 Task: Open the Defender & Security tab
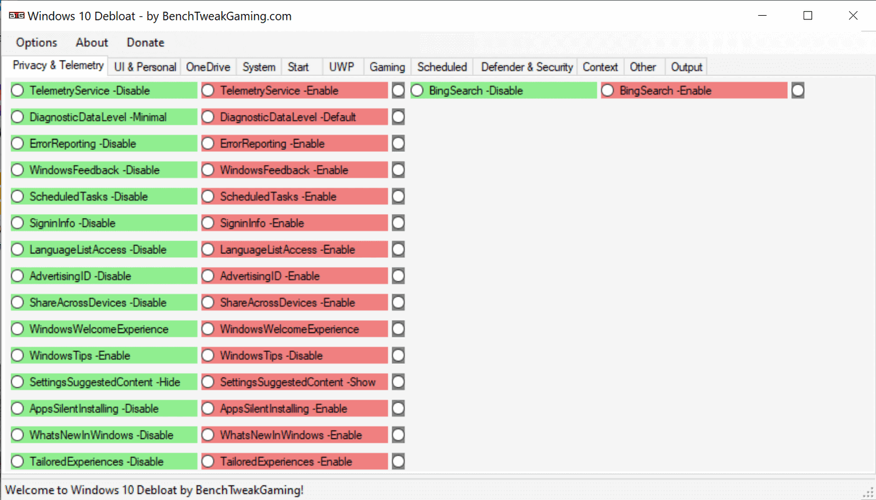(x=525, y=67)
